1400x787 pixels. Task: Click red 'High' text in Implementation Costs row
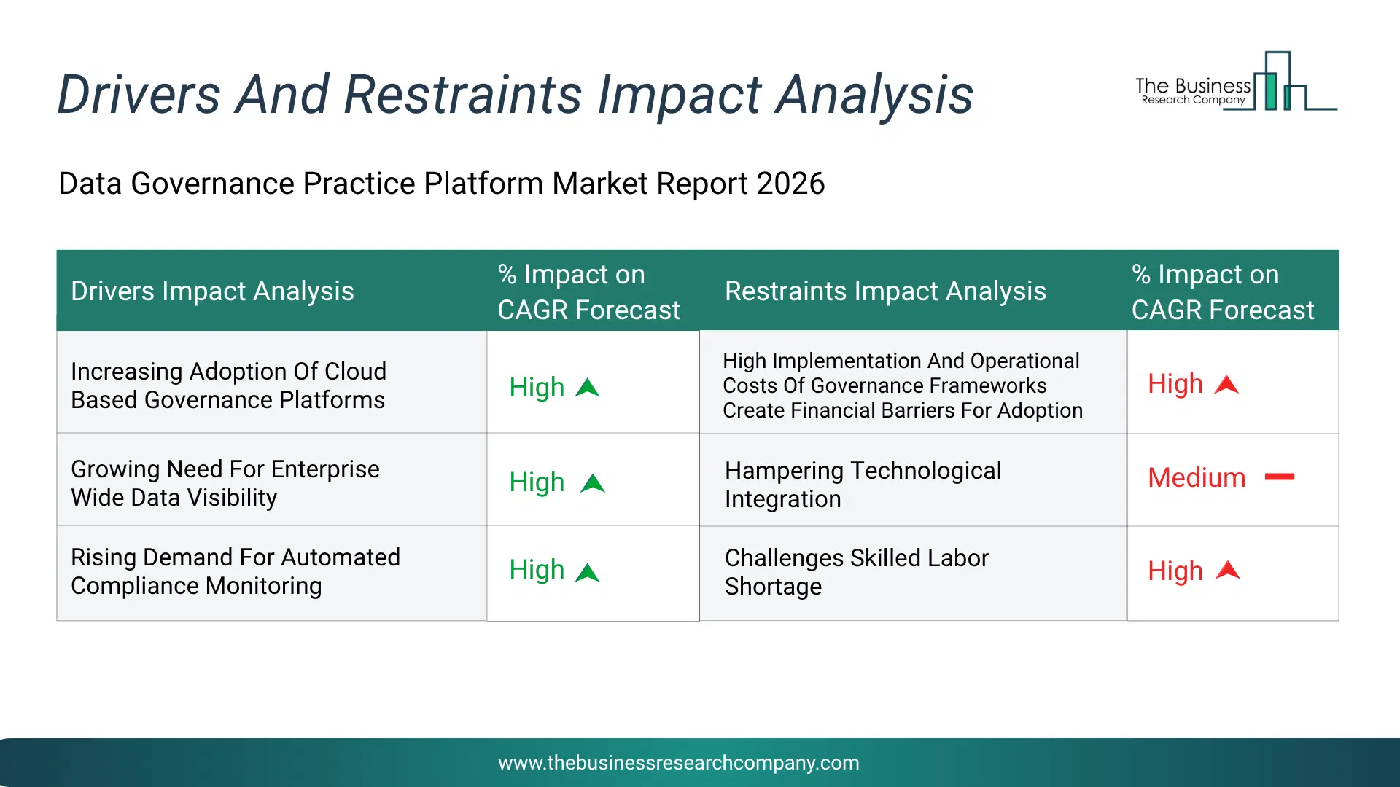point(1175,384)
